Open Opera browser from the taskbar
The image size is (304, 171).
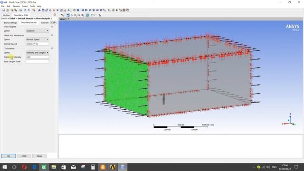click(x=24, y=167)
